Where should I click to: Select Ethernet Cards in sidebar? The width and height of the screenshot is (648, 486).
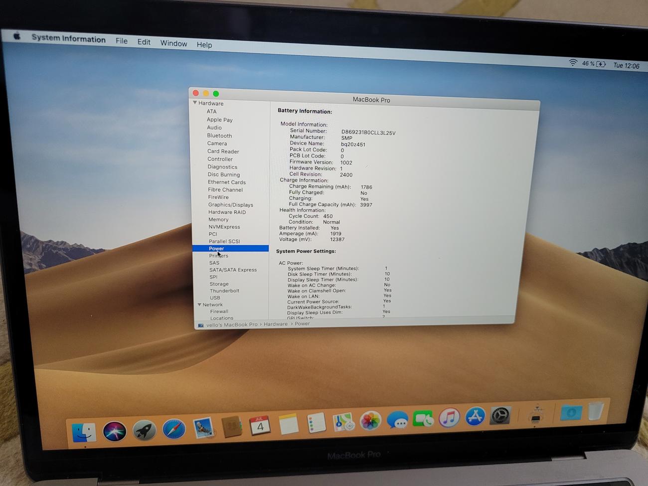coord(227,182)
